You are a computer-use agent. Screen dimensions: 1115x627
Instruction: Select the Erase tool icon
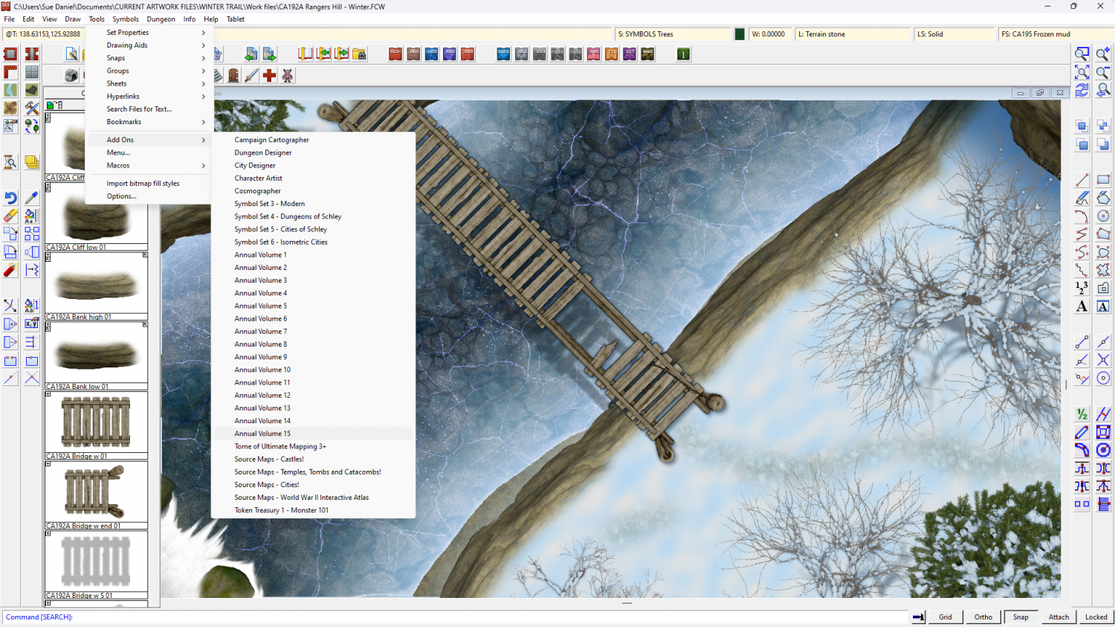tap(10, 216)
